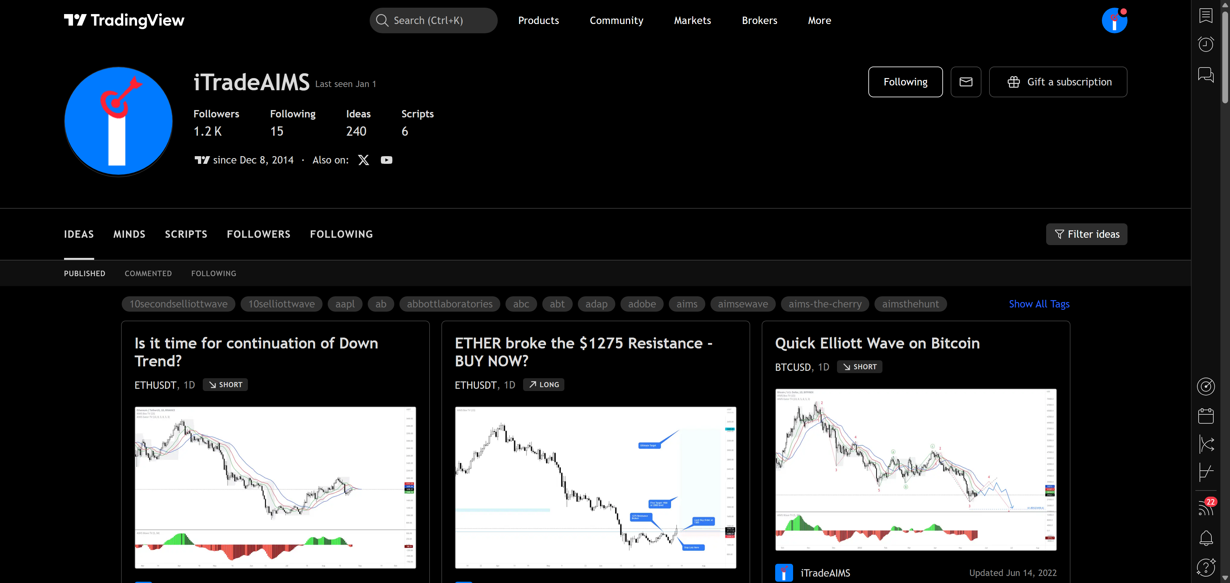This screenshot has width=1230, height=583.
Task: Open the Community menu
Action: pos(616,20)
